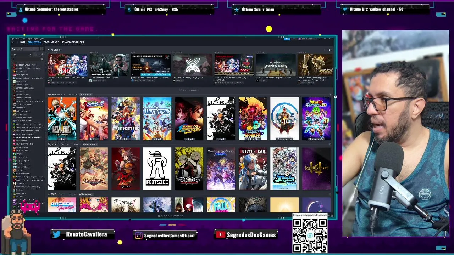This screenshot has width=454, height=255.
Task: Select Diesel Legacy game cover
Action: [94, 169]
